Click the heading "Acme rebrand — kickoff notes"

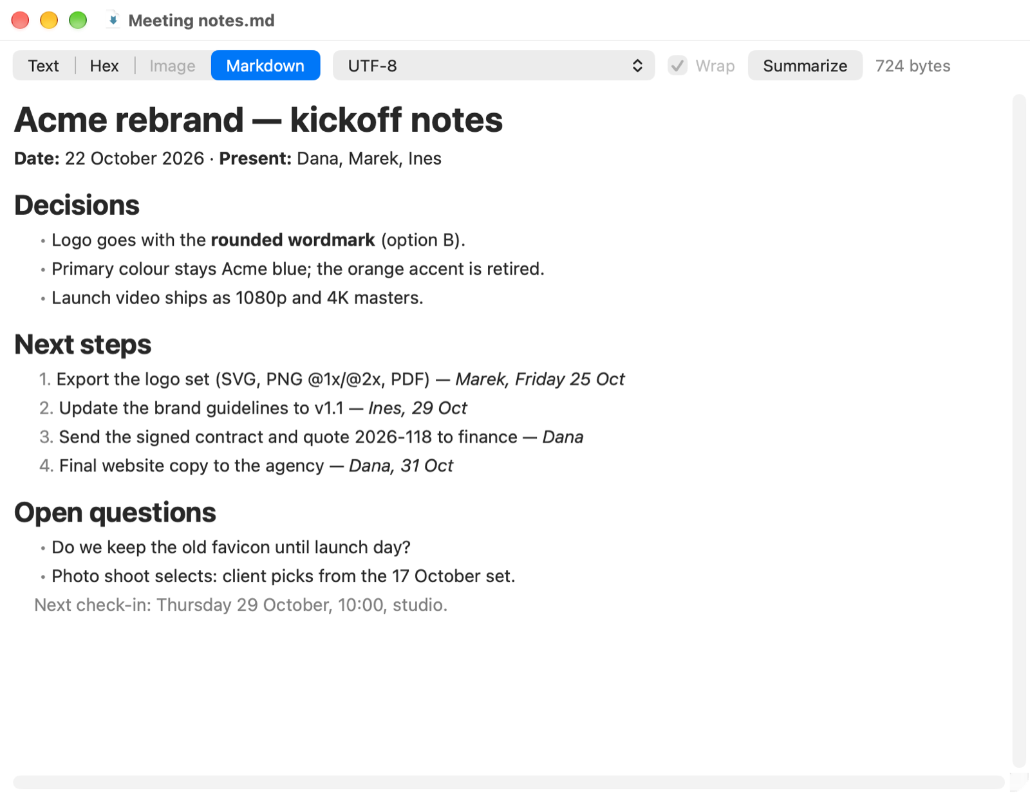pos(258,120)
